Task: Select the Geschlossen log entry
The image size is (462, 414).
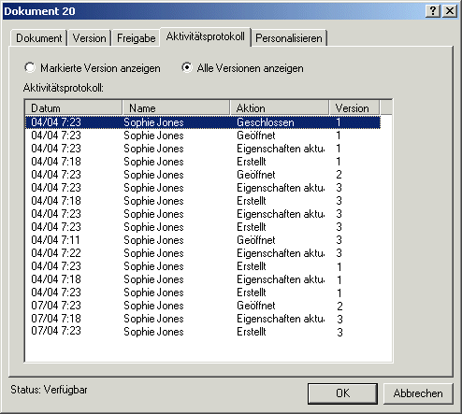Action: 203,122
